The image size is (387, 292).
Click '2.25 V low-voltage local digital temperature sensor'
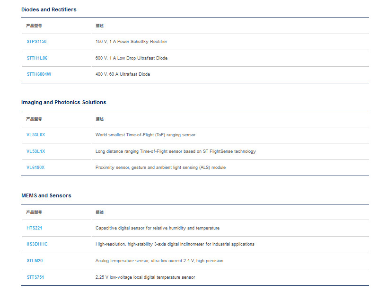click(145, 277)
